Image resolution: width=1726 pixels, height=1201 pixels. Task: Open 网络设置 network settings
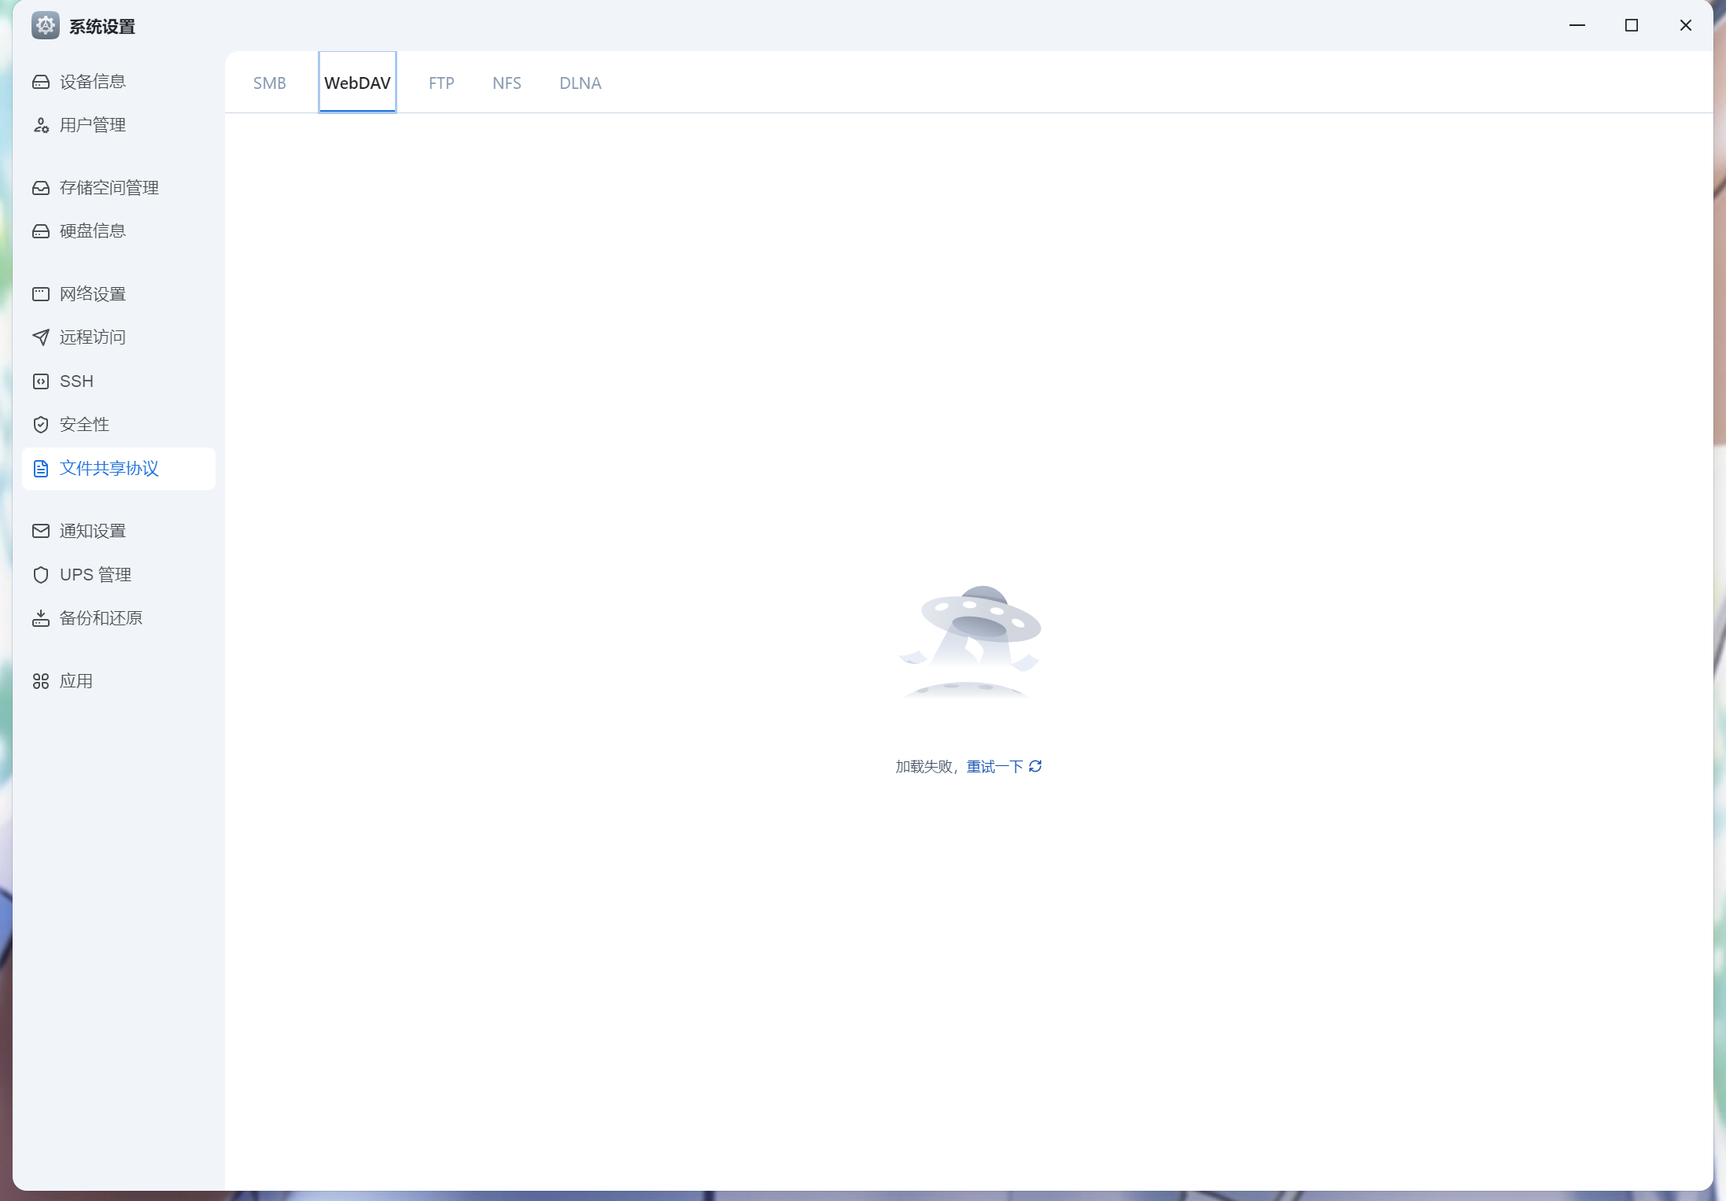coord(93,294)
